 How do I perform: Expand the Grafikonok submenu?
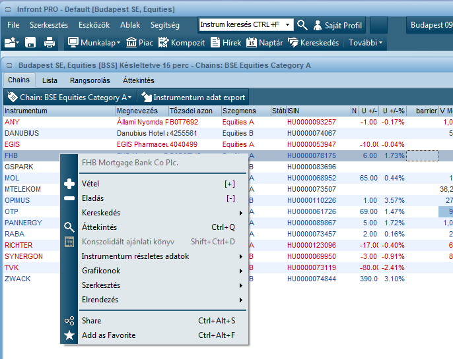tap(162, 271)
